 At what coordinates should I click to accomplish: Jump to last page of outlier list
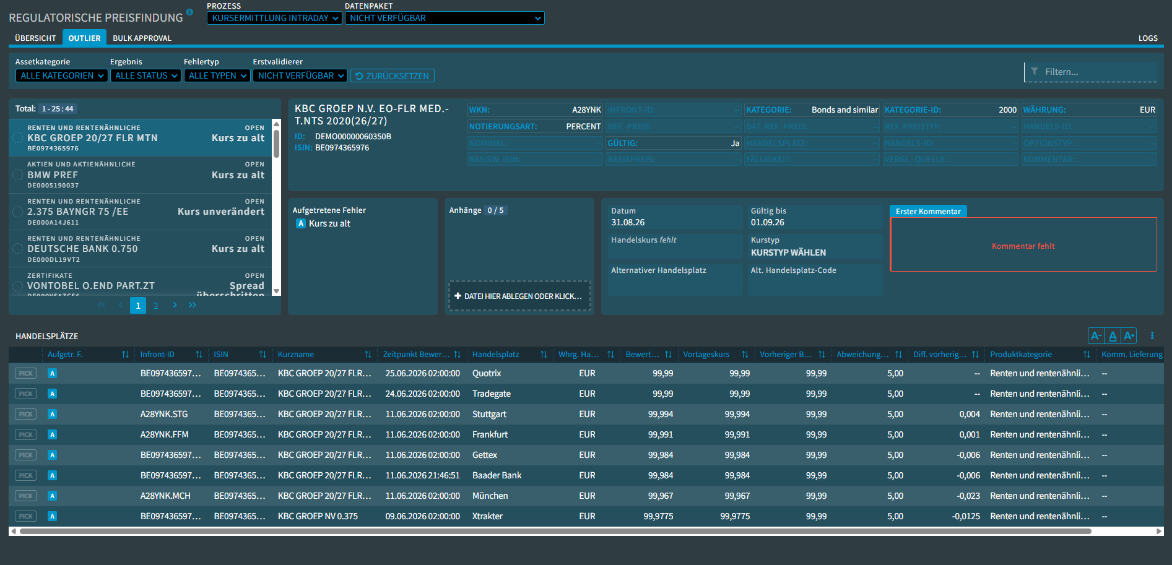pyautogui.click(x=193, y=305)
